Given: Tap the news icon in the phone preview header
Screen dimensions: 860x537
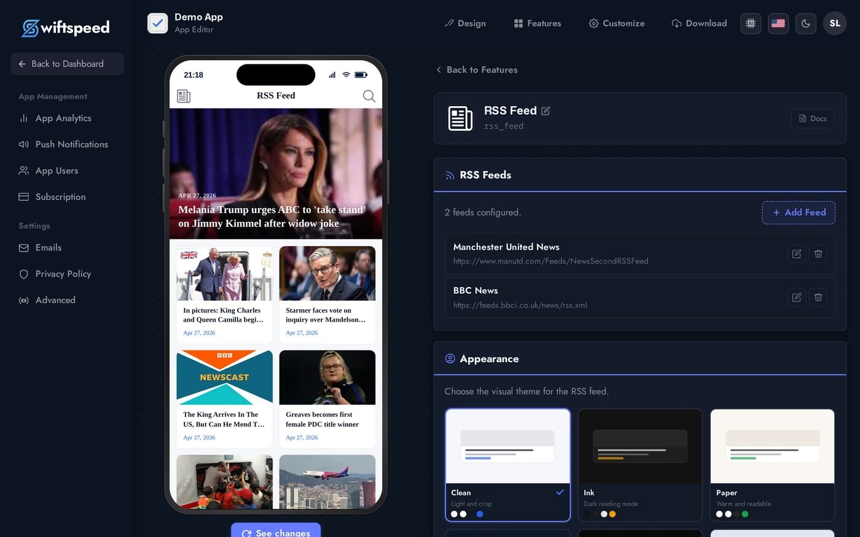Looking at the screenshot, I should (184, 96).
